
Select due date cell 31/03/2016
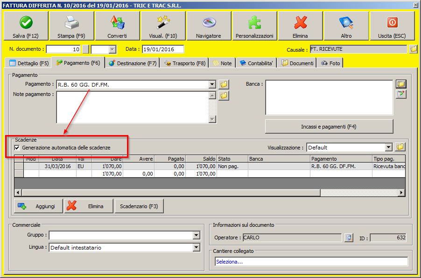coord(58,166)
